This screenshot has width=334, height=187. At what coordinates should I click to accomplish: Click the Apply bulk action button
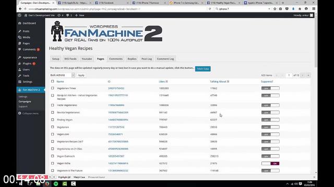[81, 75]
